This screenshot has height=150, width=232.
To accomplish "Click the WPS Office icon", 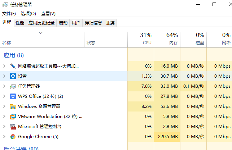I will (x=13, y=96).
